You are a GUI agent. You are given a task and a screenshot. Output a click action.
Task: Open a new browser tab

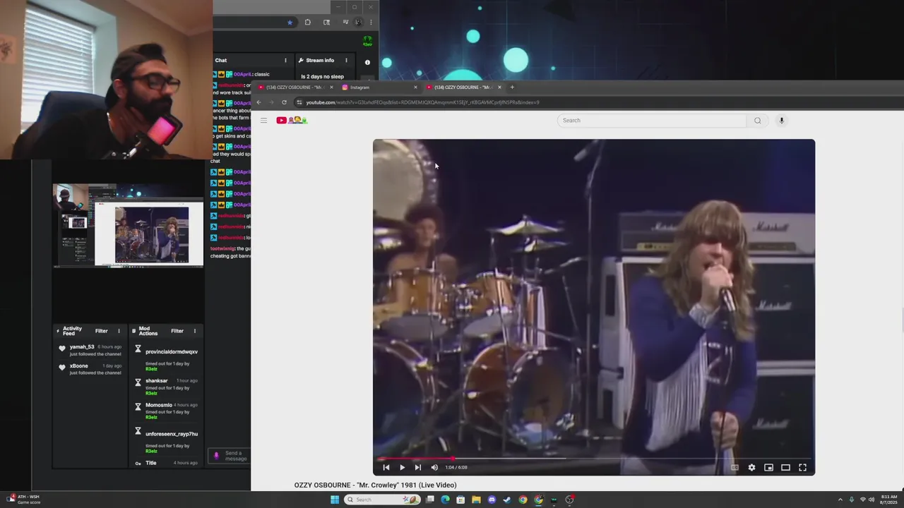click(x=512, y=87)
